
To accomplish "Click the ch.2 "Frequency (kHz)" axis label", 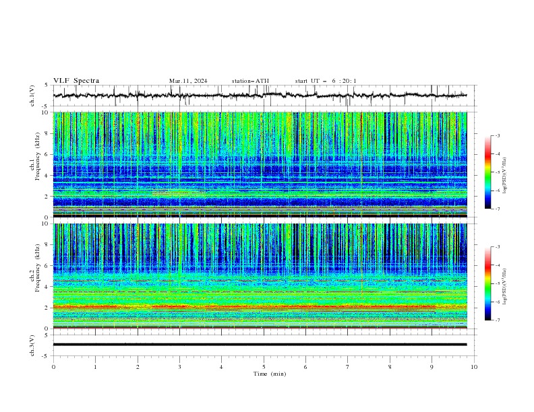I will (38, 268).
